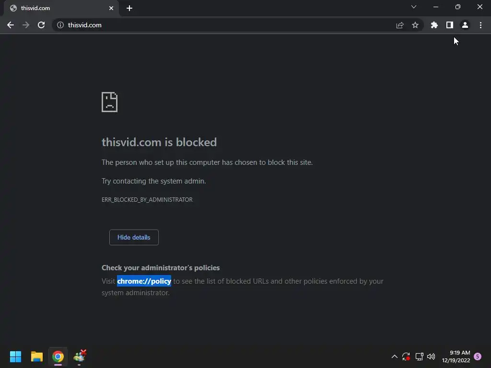The height and width of the screenshot is (368, 491).
Task: Click 'Check your administrator's policies' heading
Action: click(x=161, y=268)
